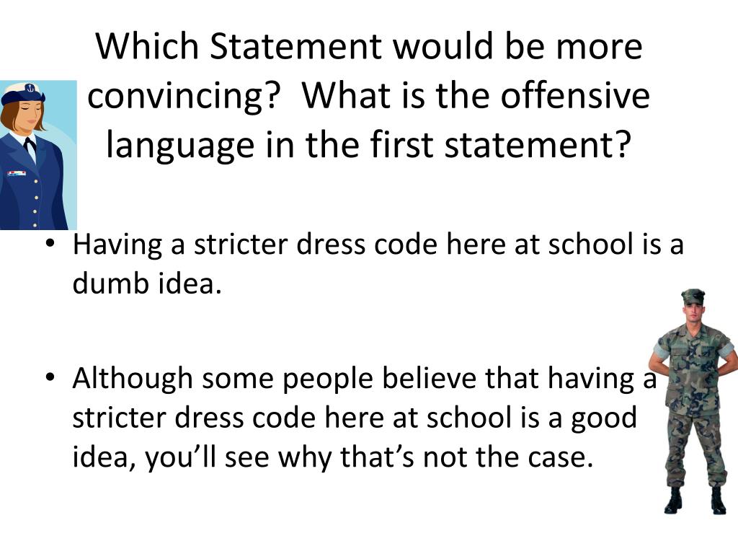Click the navy officer's white cap
738x554 pixels.
pos(25,93)
